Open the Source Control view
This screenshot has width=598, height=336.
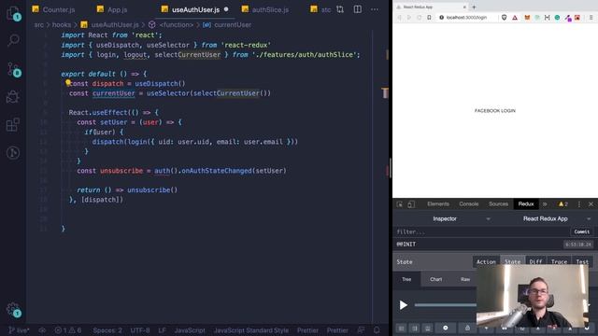pyautogui.click(x=13, y=70)
